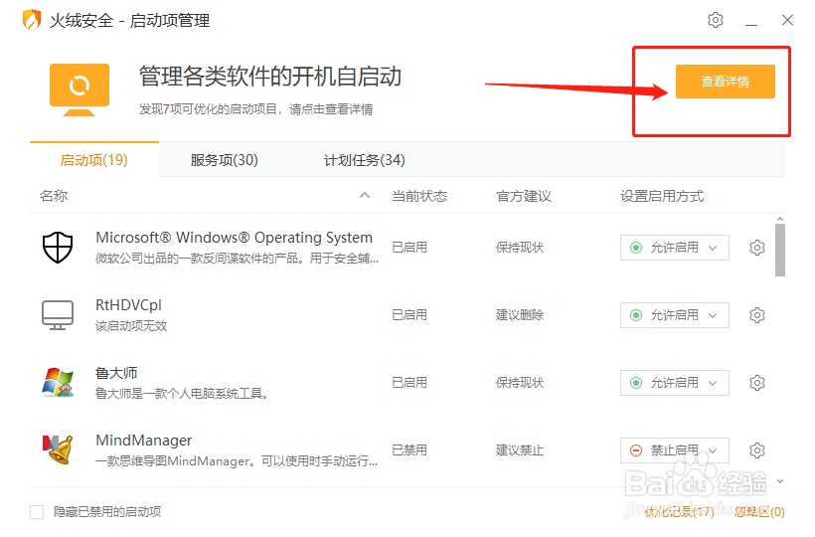Screen dimensions: 815x537
Task: Select the RtHDVCpl entry name
Action: click(128, 305)
